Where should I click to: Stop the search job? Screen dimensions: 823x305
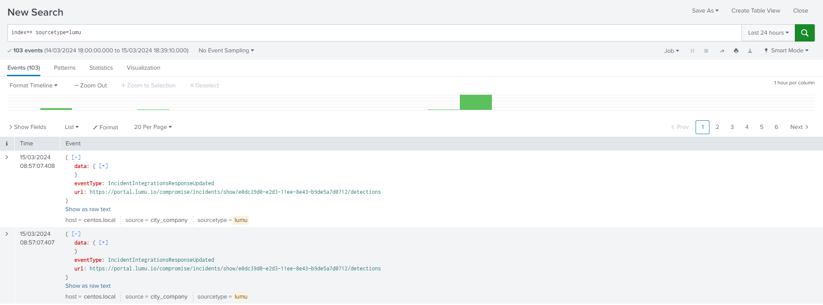[x=706, y=51]
